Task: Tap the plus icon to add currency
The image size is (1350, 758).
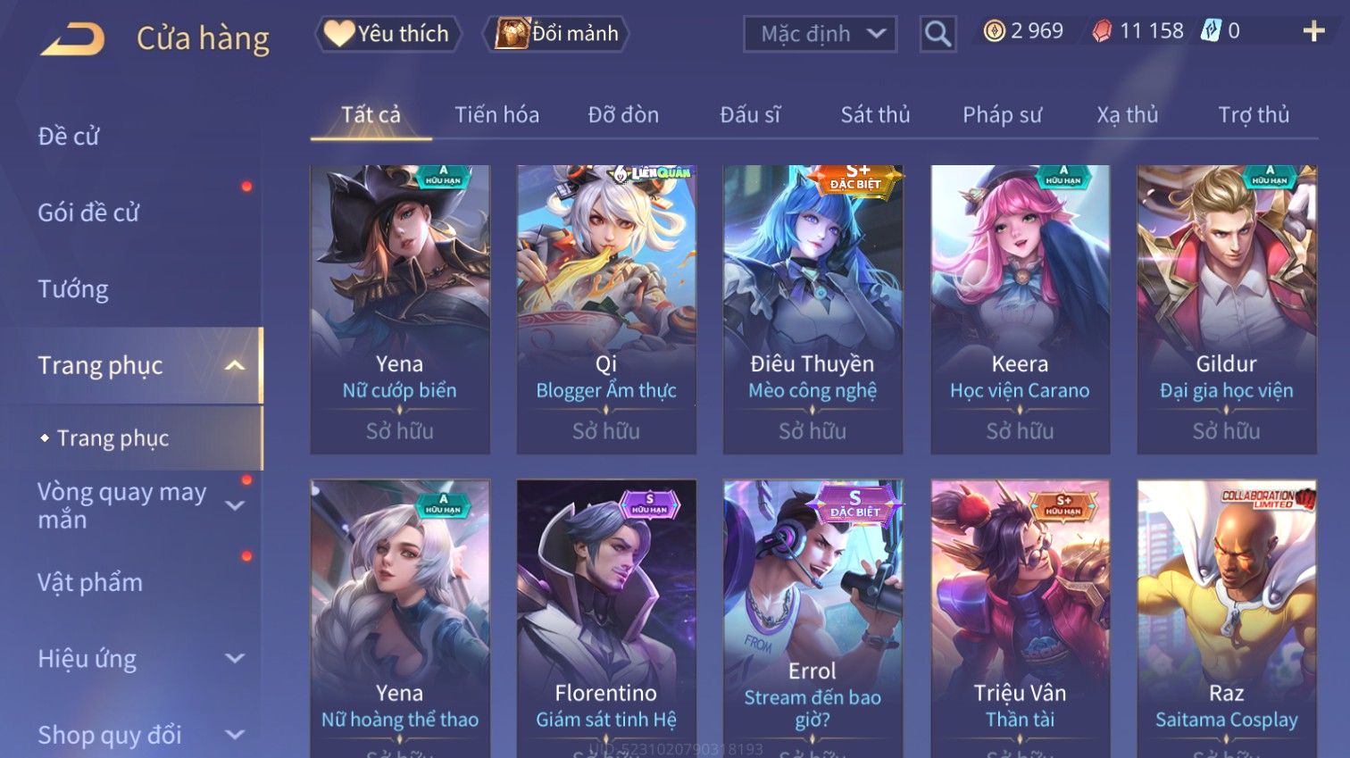Action: (1313, 31)
